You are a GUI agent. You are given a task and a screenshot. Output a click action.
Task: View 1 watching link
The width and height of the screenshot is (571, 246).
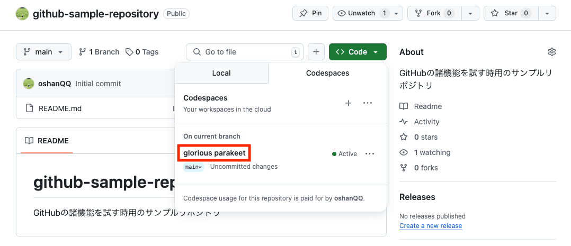click(432, 152)
